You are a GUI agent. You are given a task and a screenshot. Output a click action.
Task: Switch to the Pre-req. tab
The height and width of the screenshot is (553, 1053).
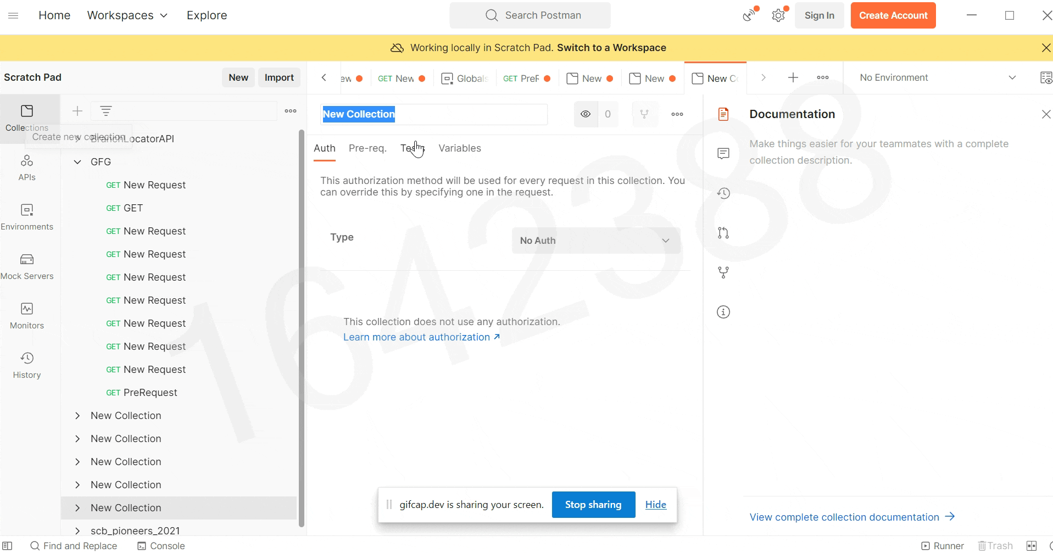tap(367, 148)
